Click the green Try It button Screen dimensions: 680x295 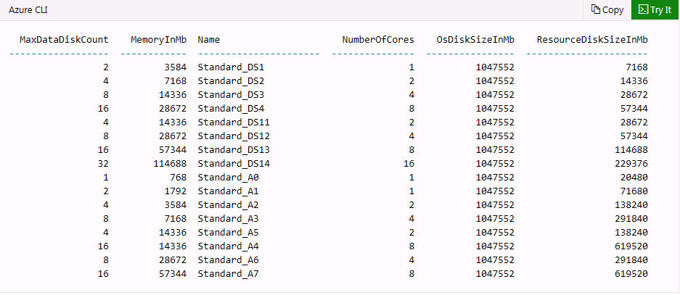tap(655, 10)
